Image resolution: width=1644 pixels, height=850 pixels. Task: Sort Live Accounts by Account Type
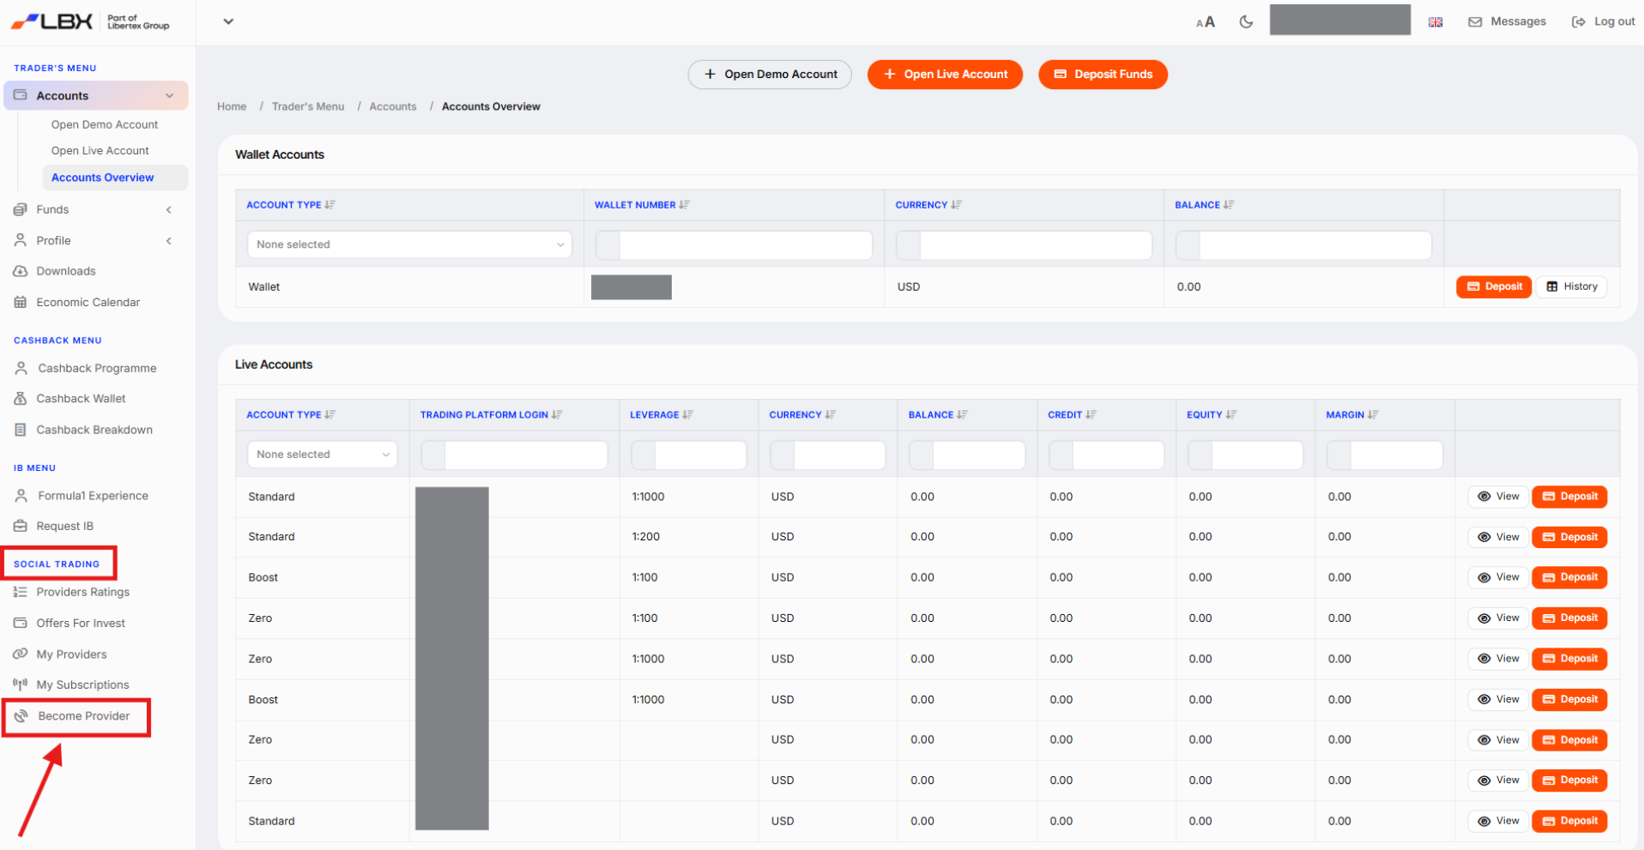291,415
